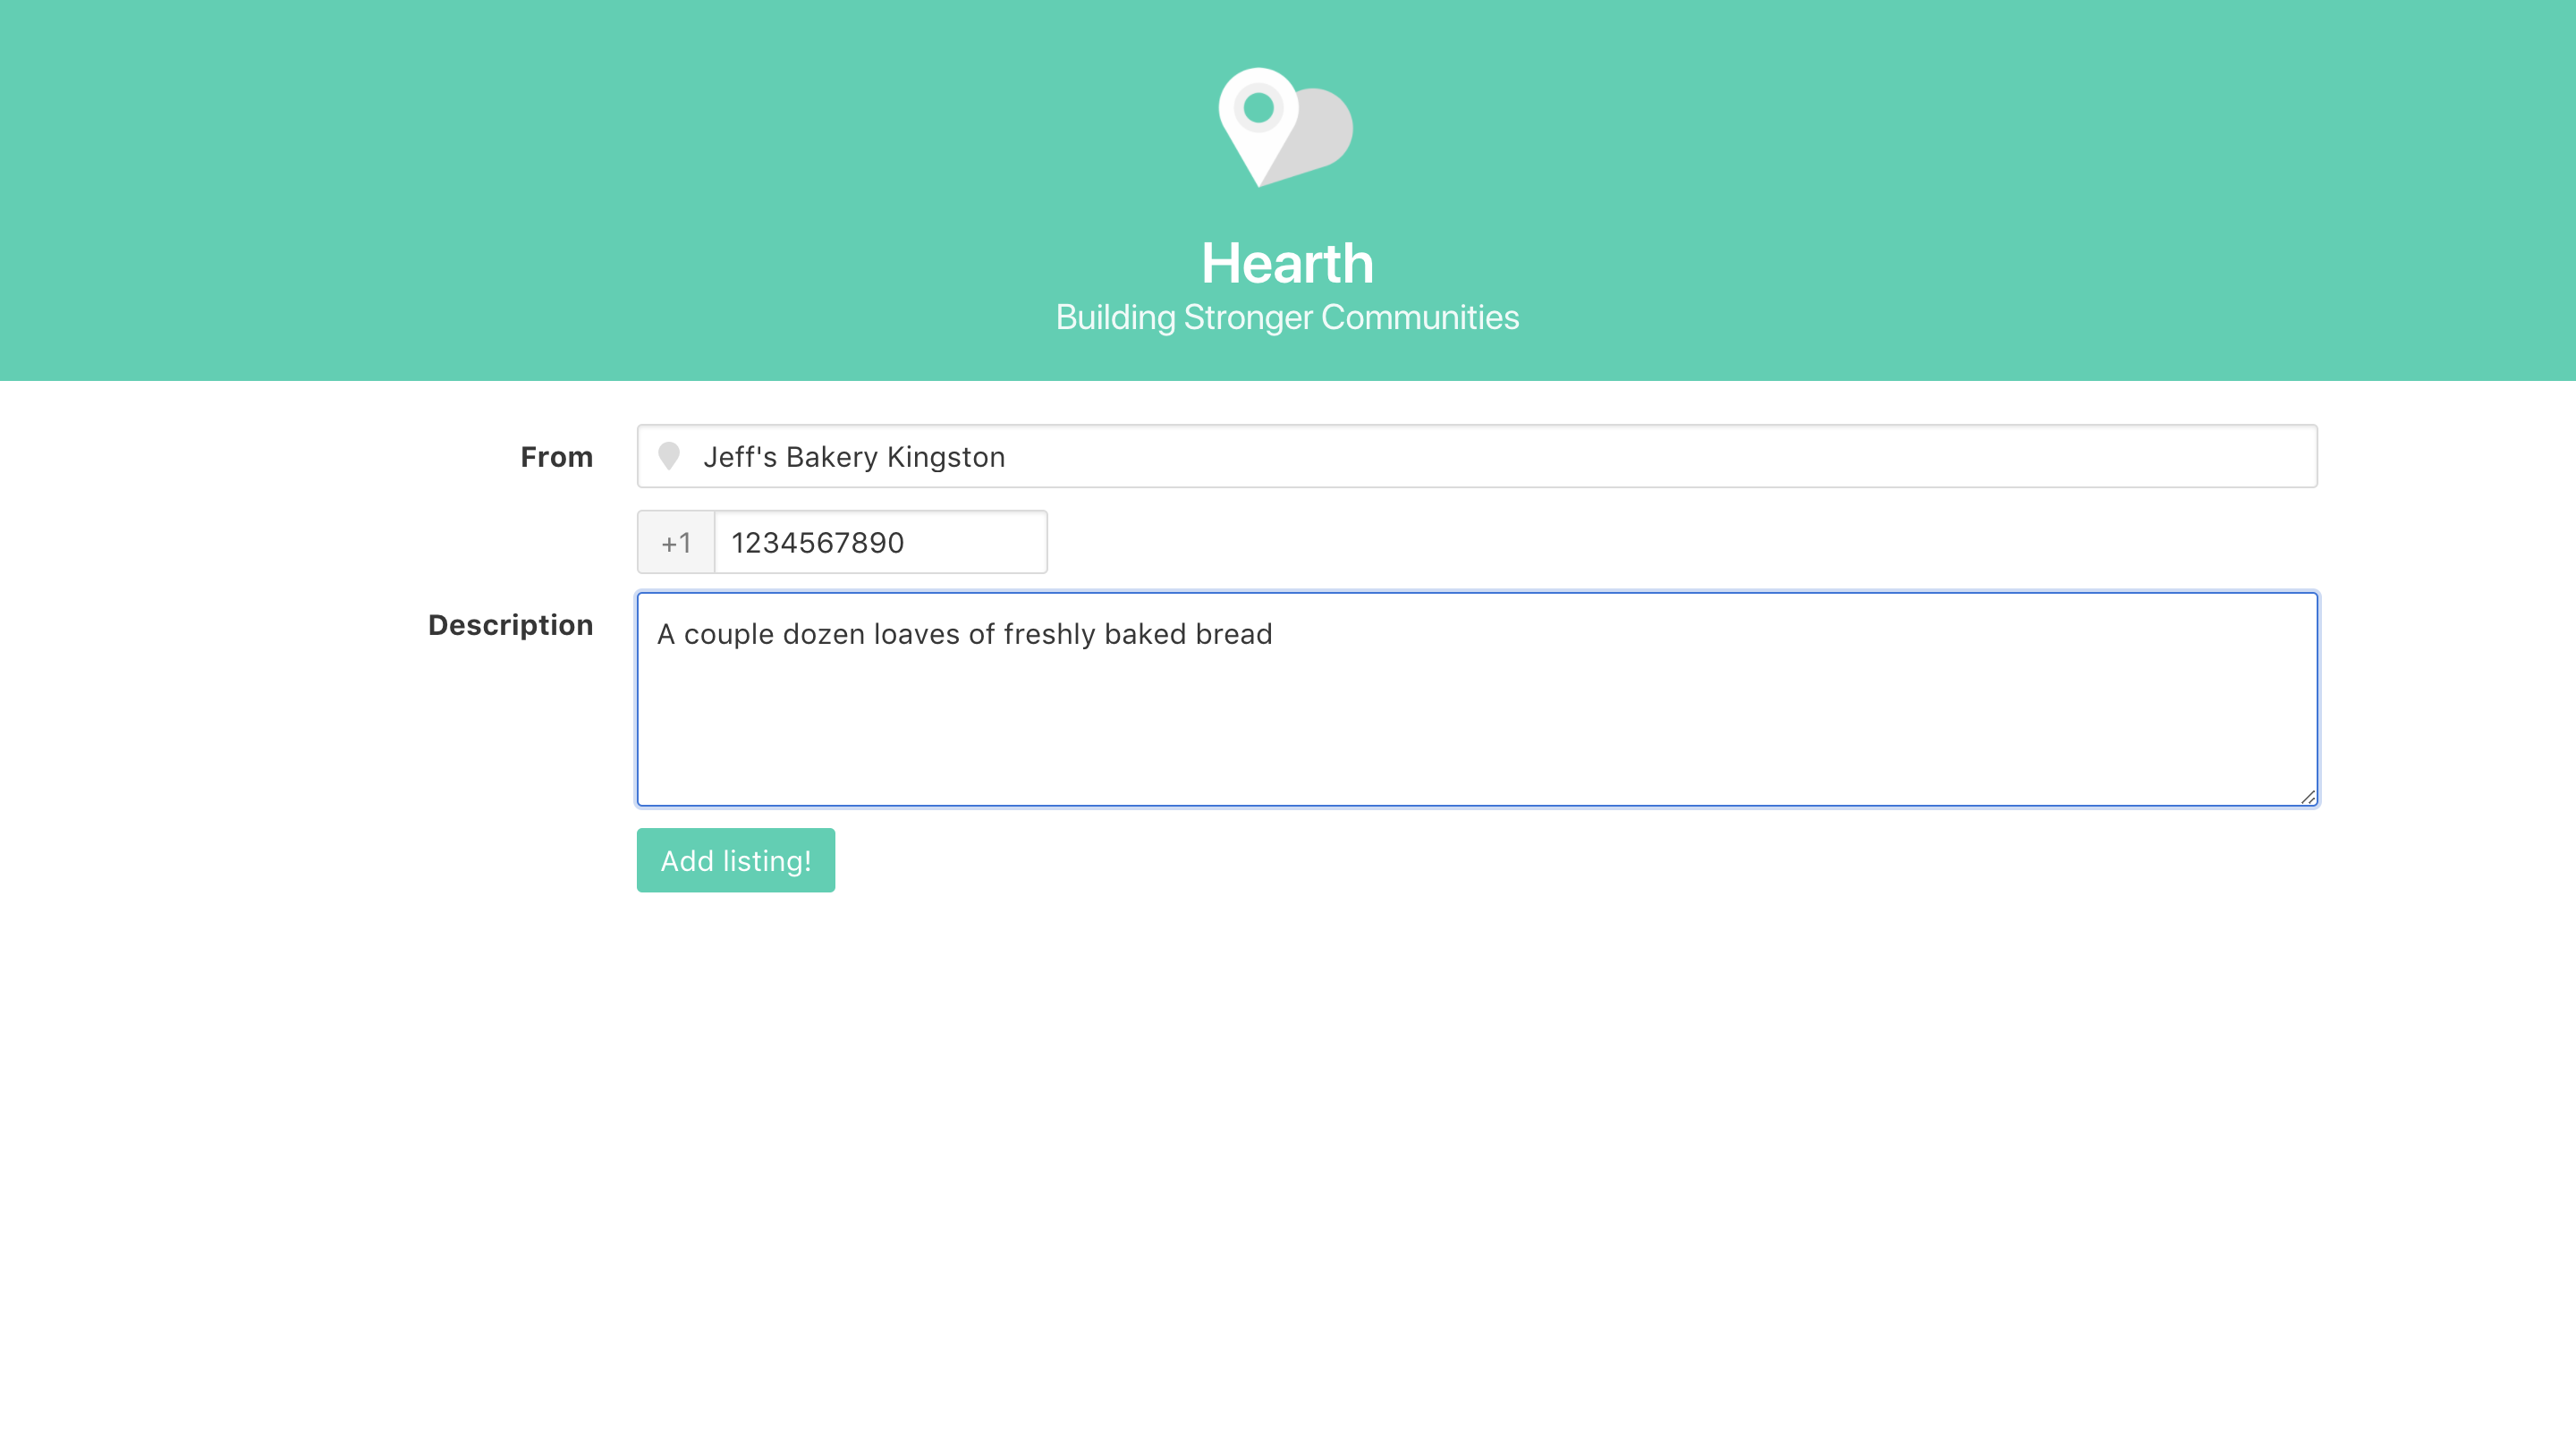Screen dimensions: 2576x1429
Task: Click the "+1" country code prefix
Action: (675, 542)
